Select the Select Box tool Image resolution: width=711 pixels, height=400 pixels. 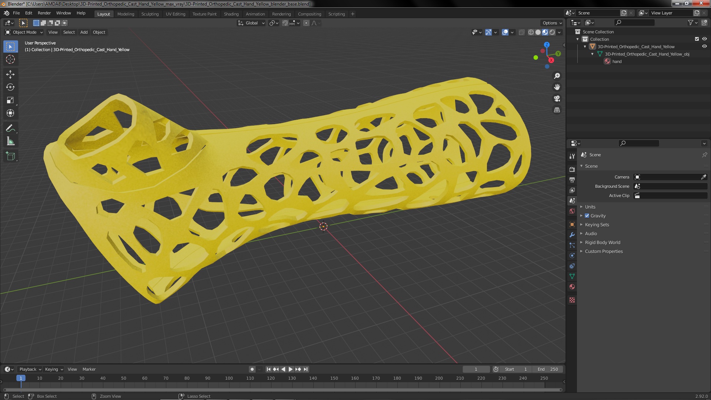pyautogui.click(x=10, y=47)
